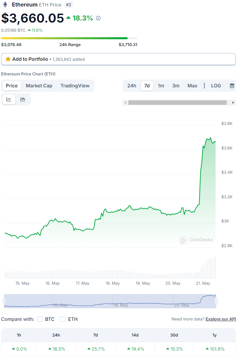This screenshot has height=357, width=238.
Task: Click the $3K y-axis label
Action: pos(225,221)
